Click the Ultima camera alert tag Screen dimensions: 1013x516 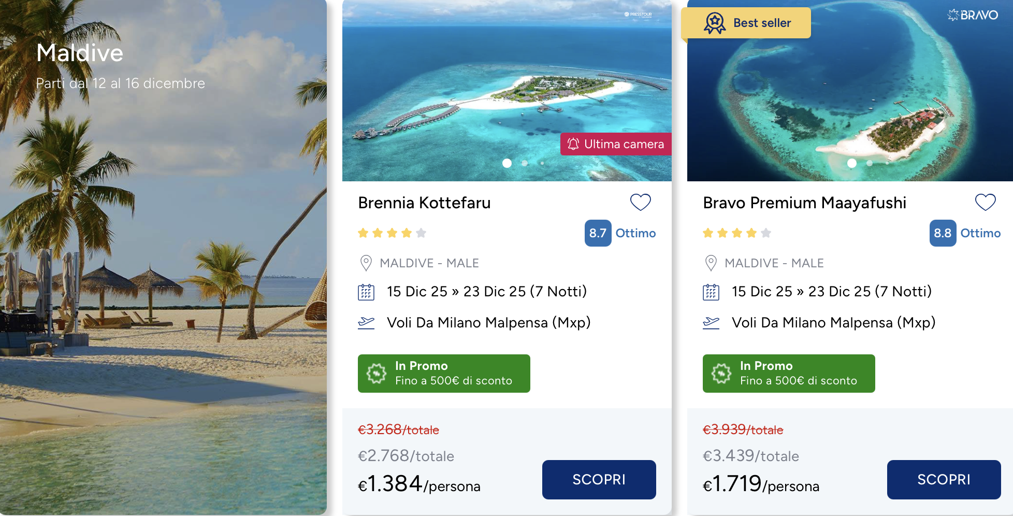click(x=616, y=144)
